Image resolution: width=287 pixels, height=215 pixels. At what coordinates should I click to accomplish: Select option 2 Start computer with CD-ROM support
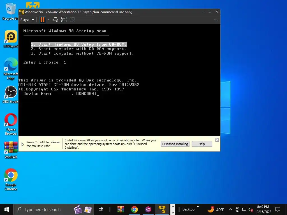pos(78,49)
